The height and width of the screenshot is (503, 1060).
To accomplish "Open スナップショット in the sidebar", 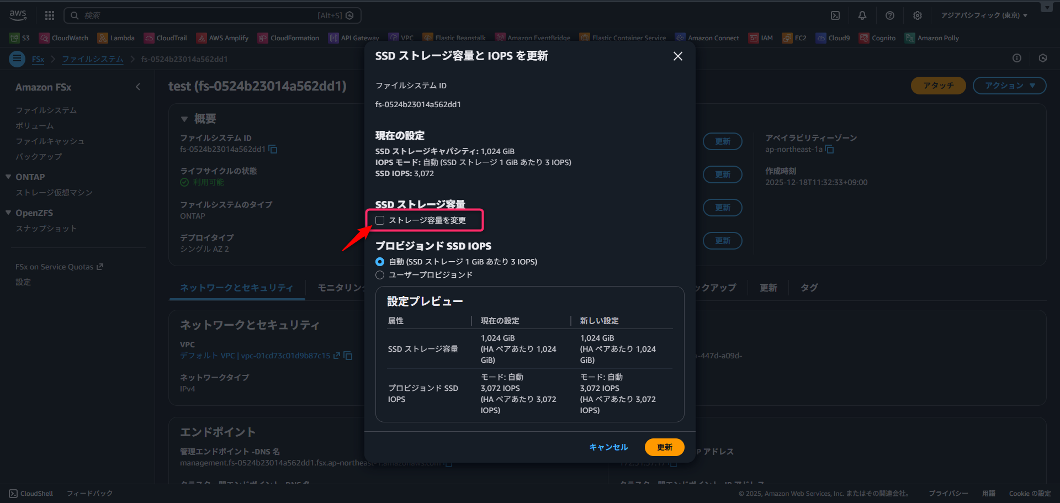I will 46,229.
